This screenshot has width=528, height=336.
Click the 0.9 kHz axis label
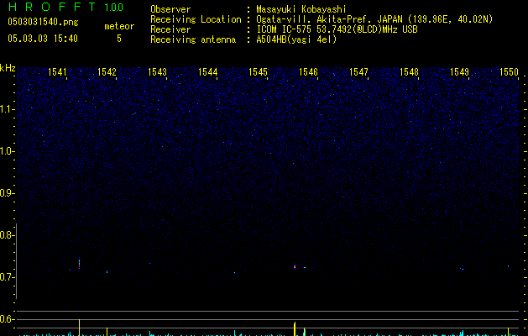[7, 193]
